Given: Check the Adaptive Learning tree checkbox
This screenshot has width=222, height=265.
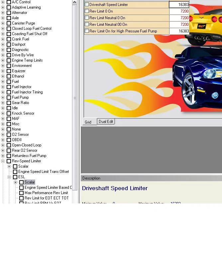Looking at the screenshot, I should click(9, 7).
